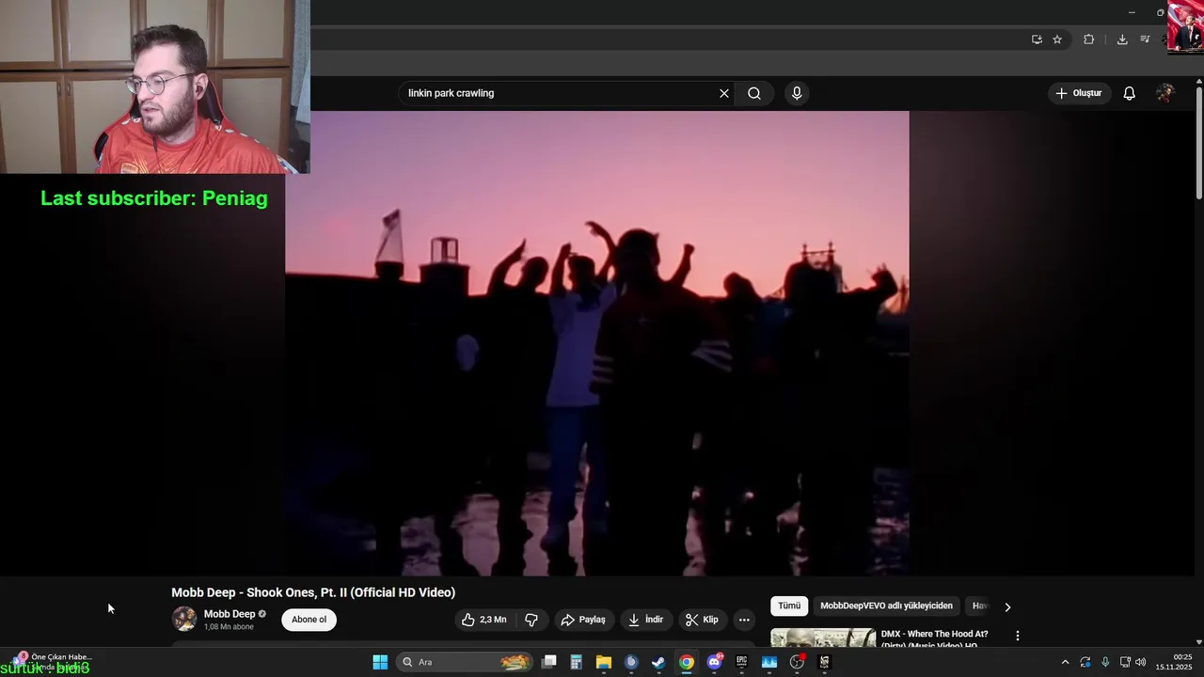Open Epic Games Launcher on the taskbar

tap(741, 662)
